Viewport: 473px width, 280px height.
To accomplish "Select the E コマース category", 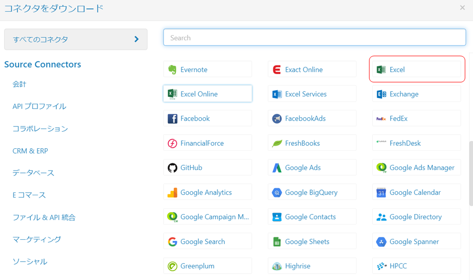I will (29, 195).
